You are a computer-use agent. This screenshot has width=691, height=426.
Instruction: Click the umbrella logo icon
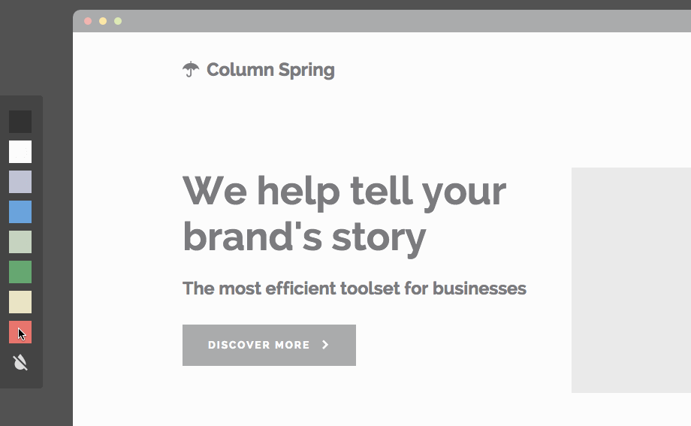click(x=191, y=69)
